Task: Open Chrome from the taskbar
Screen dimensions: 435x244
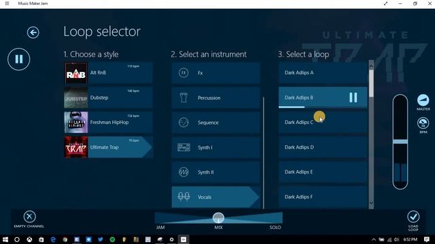Action: [x=65, y=239]
